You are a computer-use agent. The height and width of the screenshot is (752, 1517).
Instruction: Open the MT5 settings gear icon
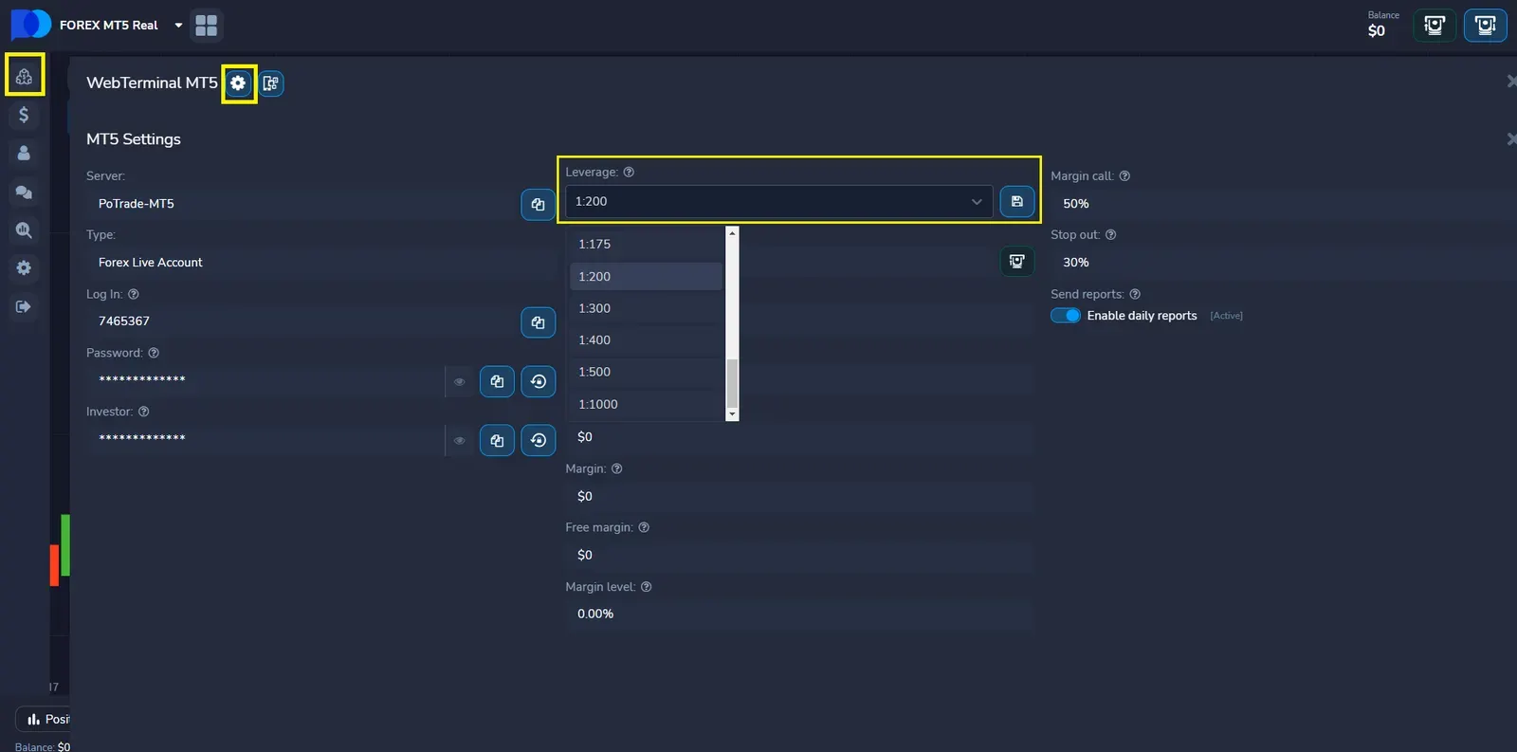point(238,83)
